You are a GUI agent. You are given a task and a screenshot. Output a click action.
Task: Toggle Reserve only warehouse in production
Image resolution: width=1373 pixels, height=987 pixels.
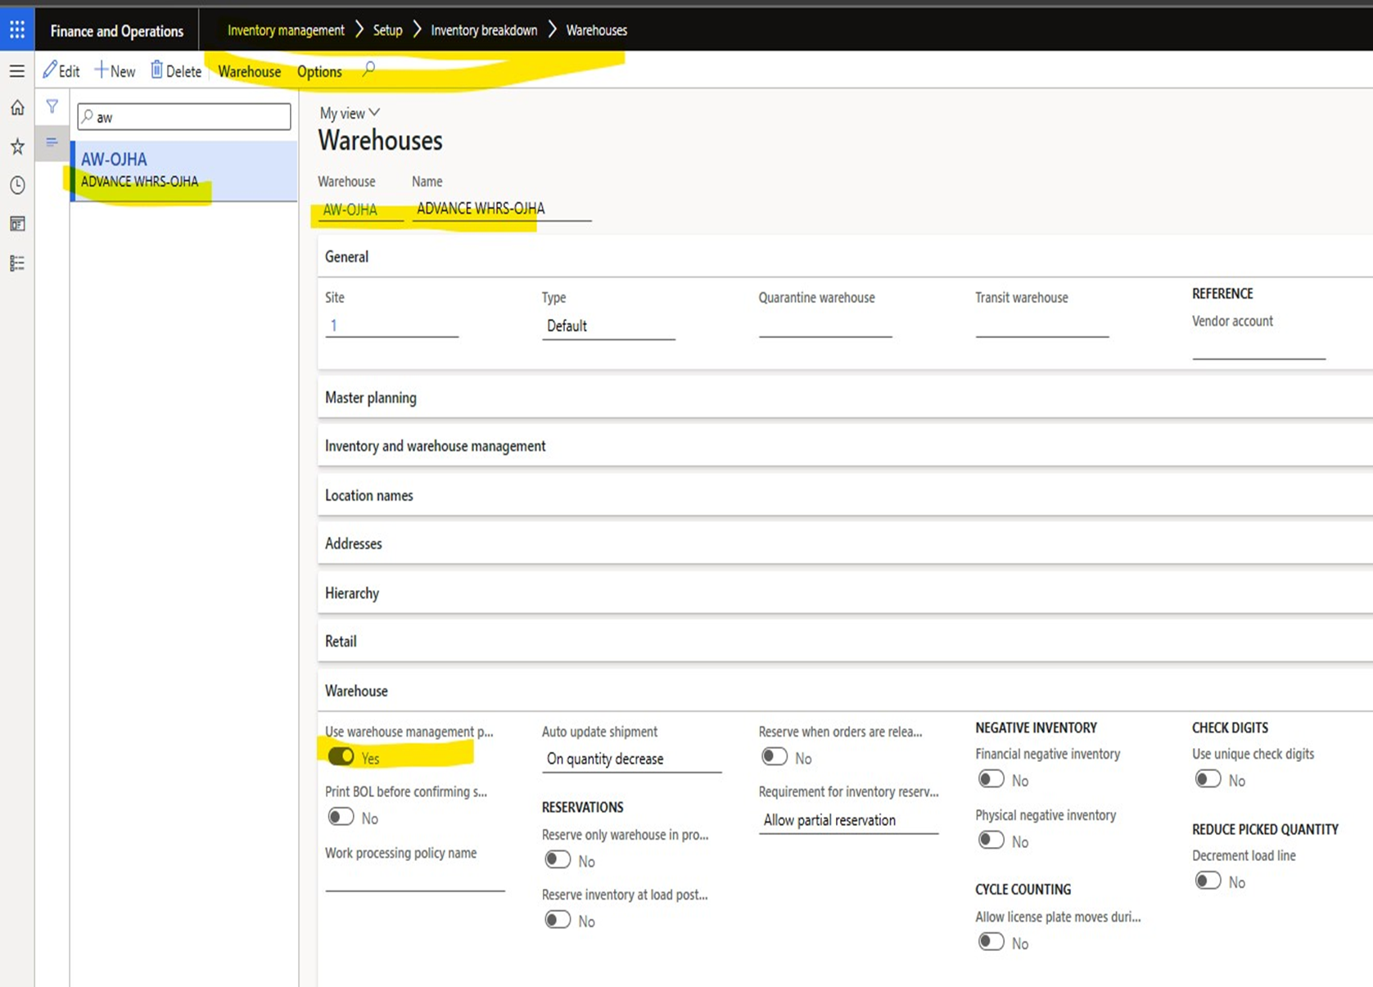[x=558, y=860]
